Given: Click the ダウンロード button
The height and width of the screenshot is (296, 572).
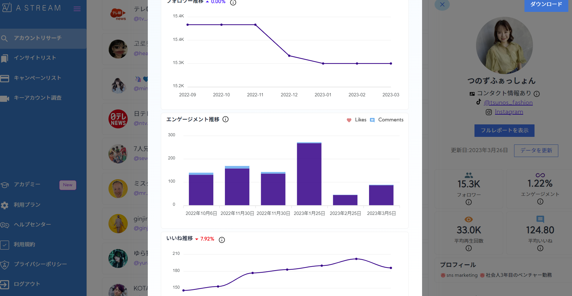Looking at the screenshot, I should pos(546,5).
